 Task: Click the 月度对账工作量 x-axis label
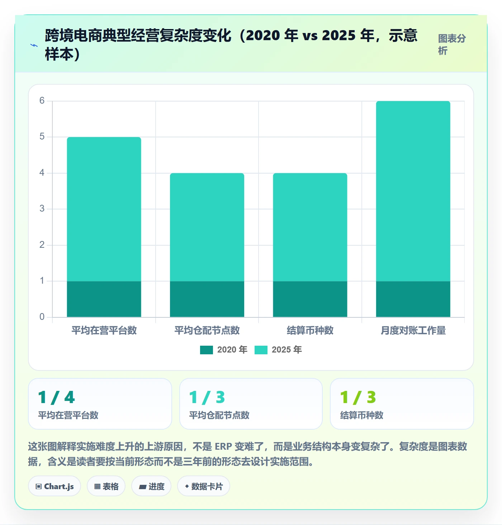point(413,330)
